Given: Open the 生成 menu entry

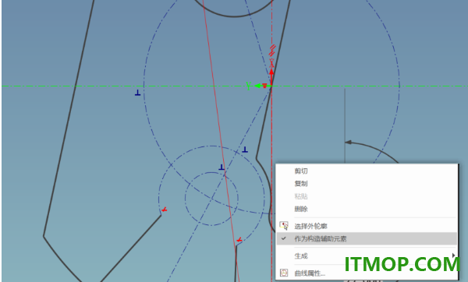Looking at the screenshot, I should (301, 256).
